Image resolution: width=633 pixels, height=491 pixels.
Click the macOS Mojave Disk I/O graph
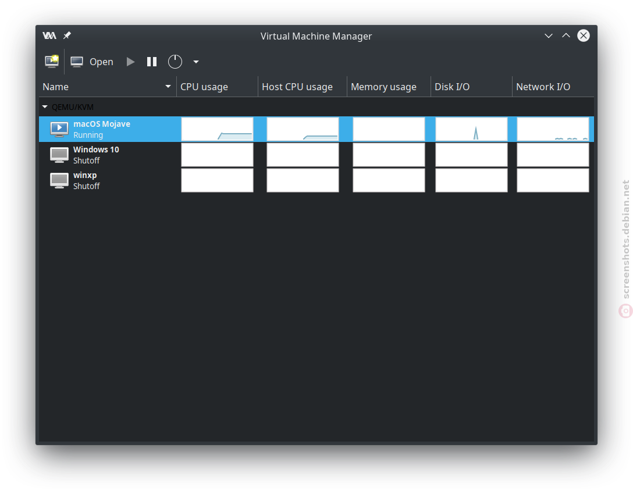click(x=471, y=129)
